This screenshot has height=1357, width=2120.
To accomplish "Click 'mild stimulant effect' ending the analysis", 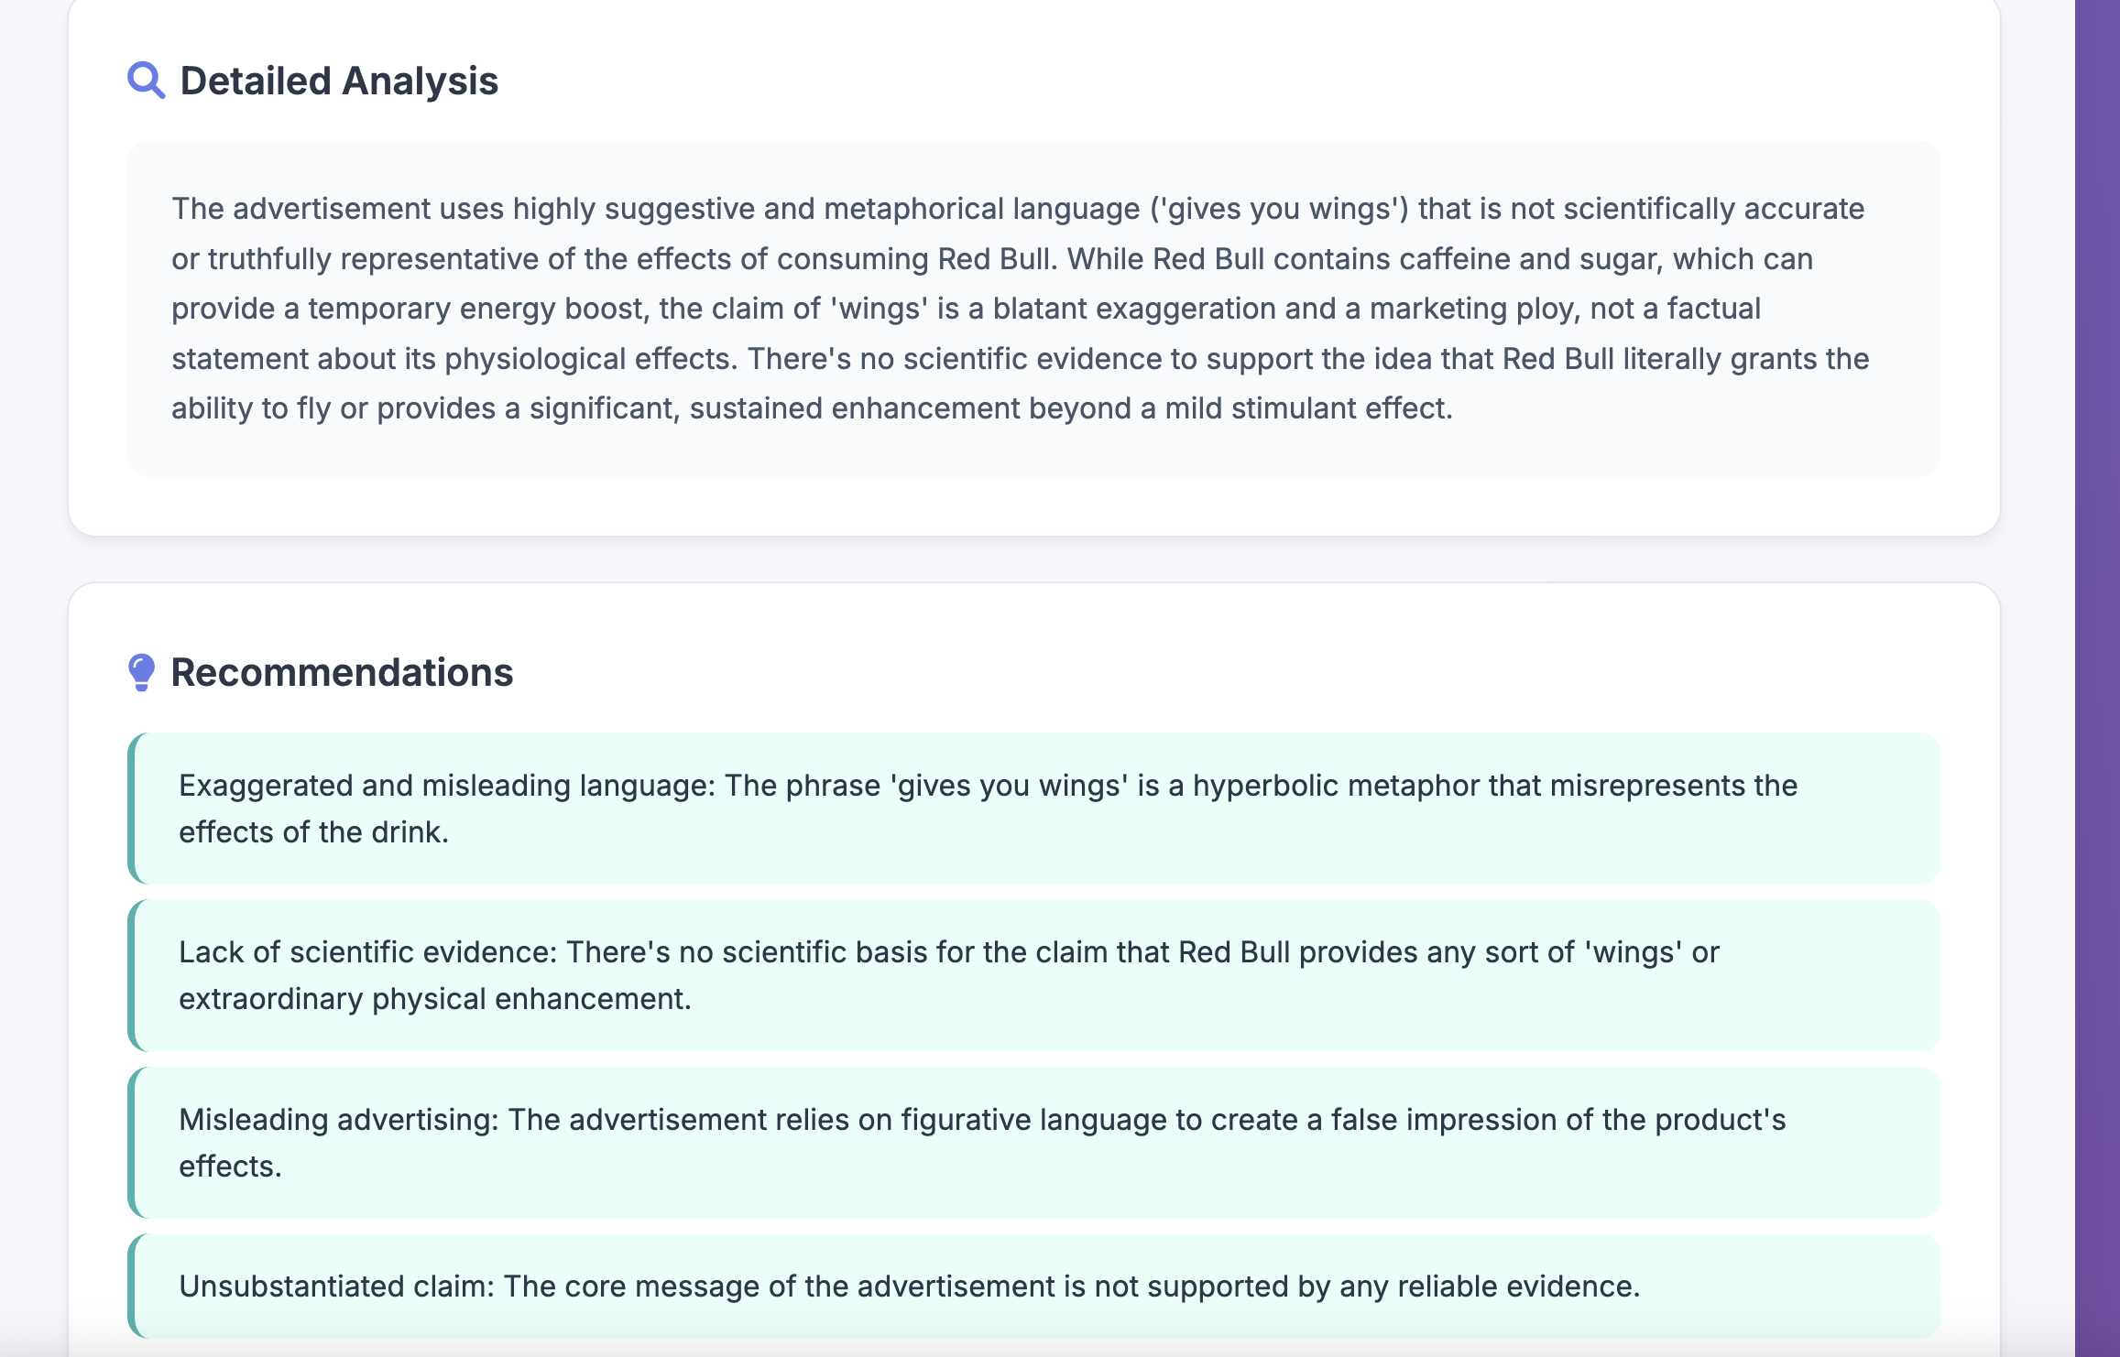I will (x=1308, y=408).
